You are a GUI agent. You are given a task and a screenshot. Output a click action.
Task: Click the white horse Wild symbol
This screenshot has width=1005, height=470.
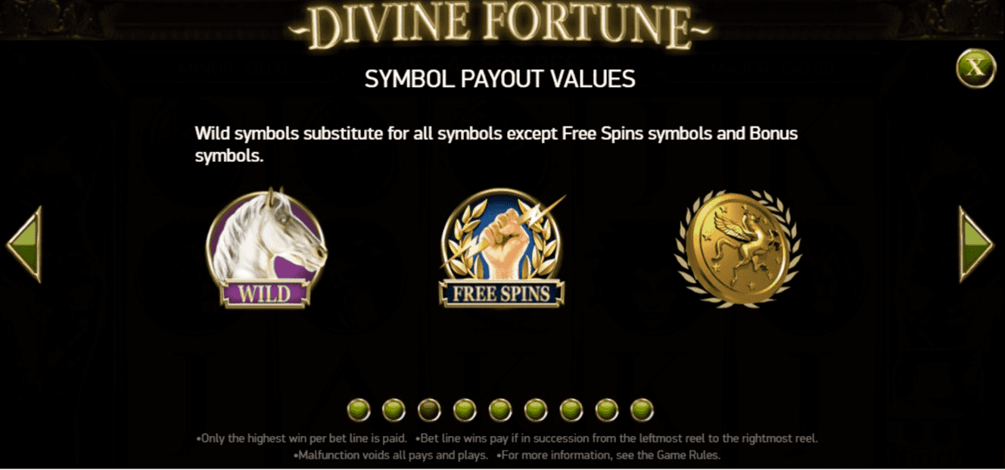(266, 247)
